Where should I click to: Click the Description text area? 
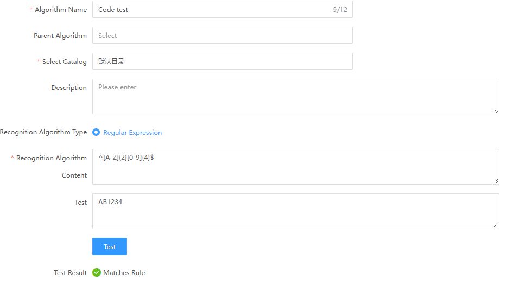coord(295,96)
